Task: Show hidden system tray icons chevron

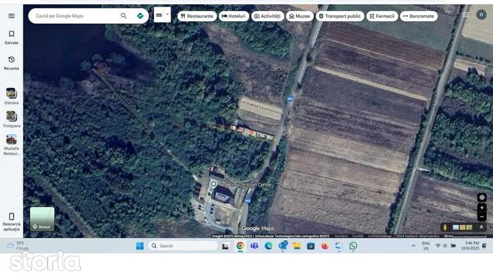Action: click(414, 246)
